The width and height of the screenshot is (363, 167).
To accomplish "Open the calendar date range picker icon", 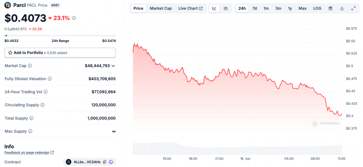I will point(331,9).
